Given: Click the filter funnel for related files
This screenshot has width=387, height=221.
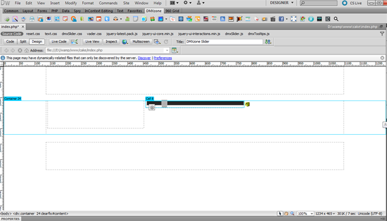Looking at the screenshot, I should 382,34.
